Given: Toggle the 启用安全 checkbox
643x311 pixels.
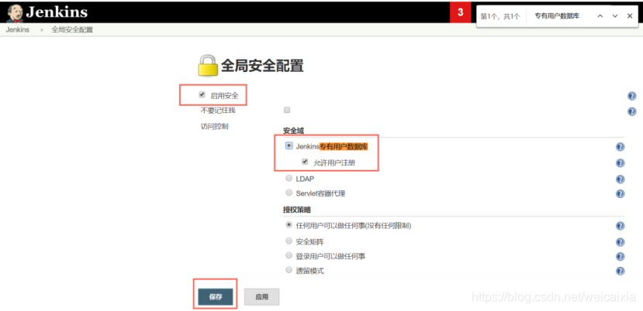Looking at the screenshot, I should [x=202, y=94].
